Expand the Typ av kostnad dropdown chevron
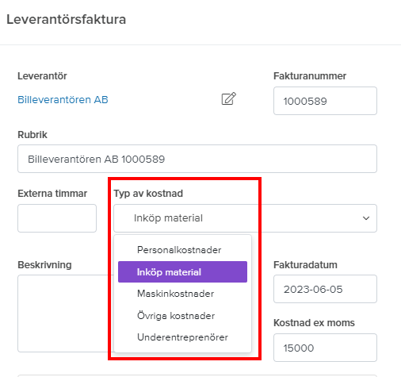The width and height of the screenshot is (401, 377). pyautogui.click(x=366, y=218)
